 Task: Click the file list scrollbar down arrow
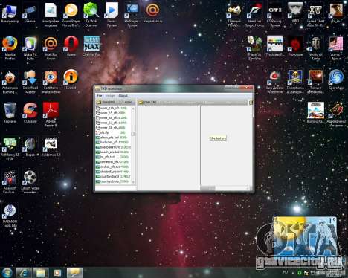point(133,182)
